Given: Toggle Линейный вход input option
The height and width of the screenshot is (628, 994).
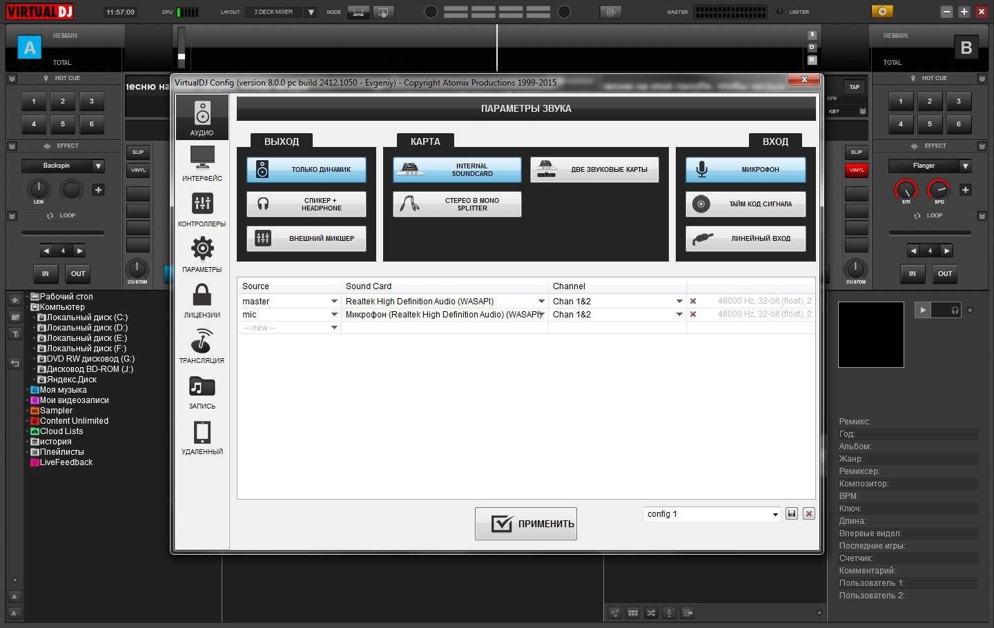Looking at the screenshot, I should point(745,238).
